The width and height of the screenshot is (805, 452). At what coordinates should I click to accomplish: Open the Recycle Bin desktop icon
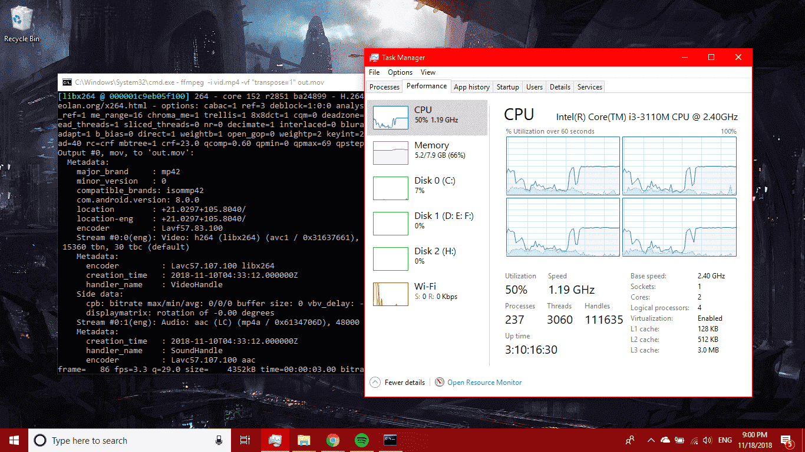coord(22,24)
